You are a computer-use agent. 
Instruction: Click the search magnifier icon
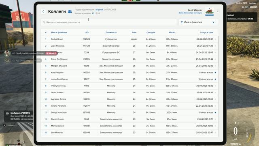point(44,22)
